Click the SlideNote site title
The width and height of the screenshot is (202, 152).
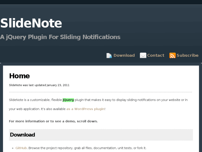(31, 23)
